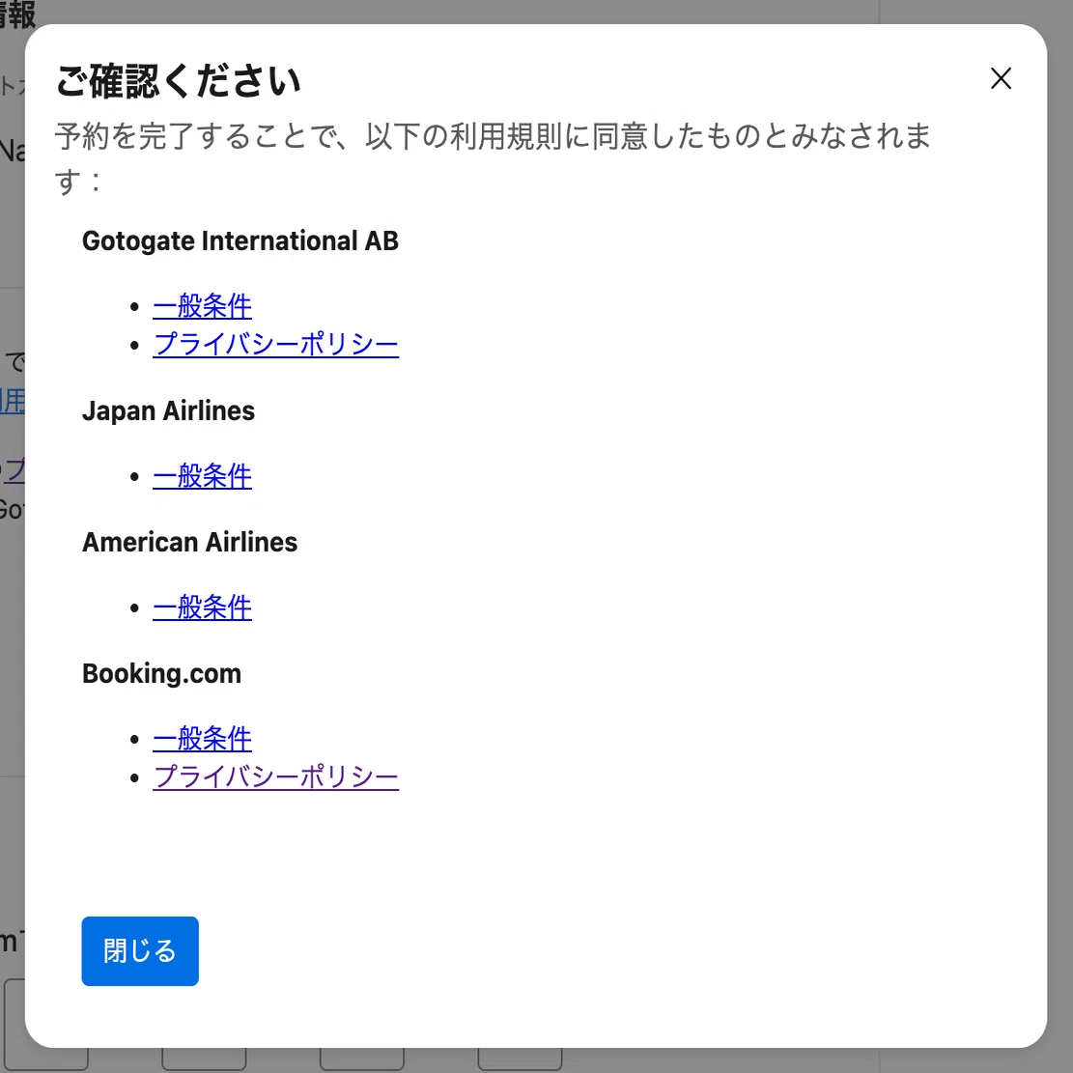Open Booking.com プライバシーポリシー link
1073x1073 pixels.
(x=276, y=777)
